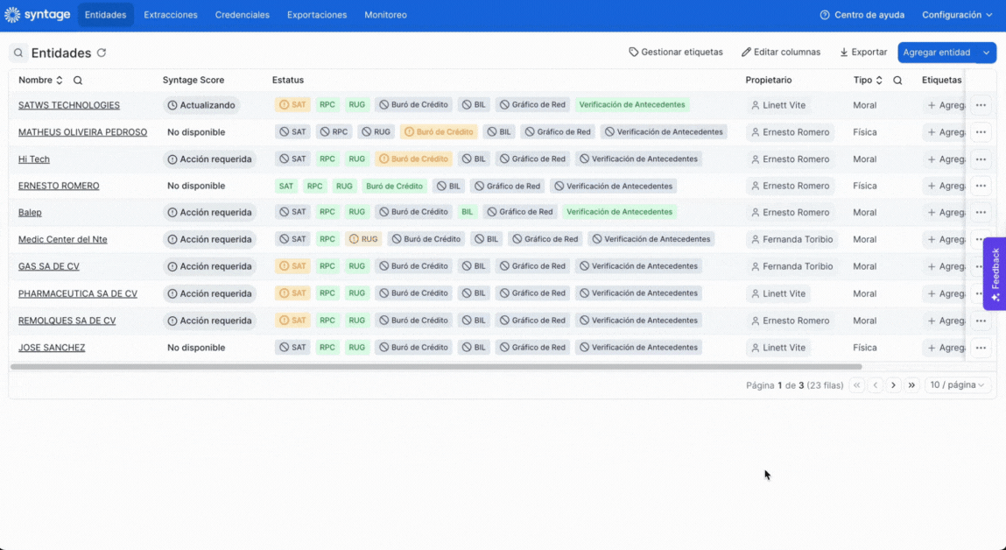
Task: Click Física type on JOSE SANCHEZ row
Action: click(x=864, y=347)
